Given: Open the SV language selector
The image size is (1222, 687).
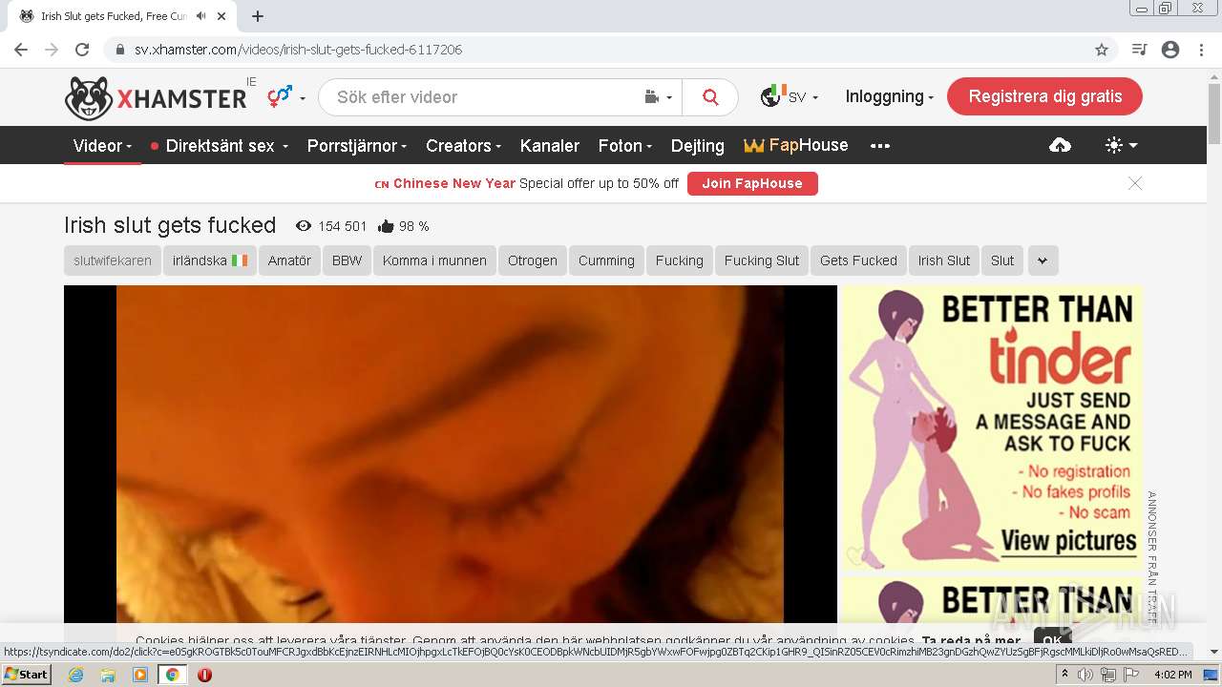Looking at the screenshot, I should [x=789, y=96].
